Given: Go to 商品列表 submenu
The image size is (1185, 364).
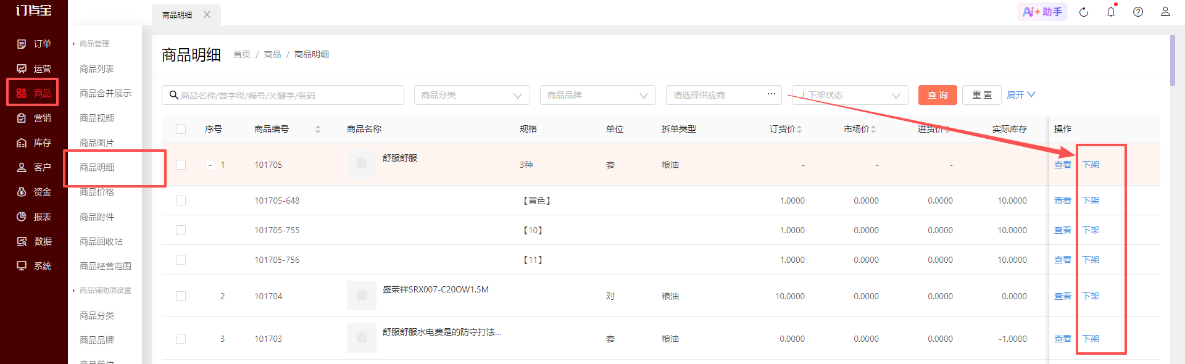Looking at the screenshot, I should click(x=97, y=68).
